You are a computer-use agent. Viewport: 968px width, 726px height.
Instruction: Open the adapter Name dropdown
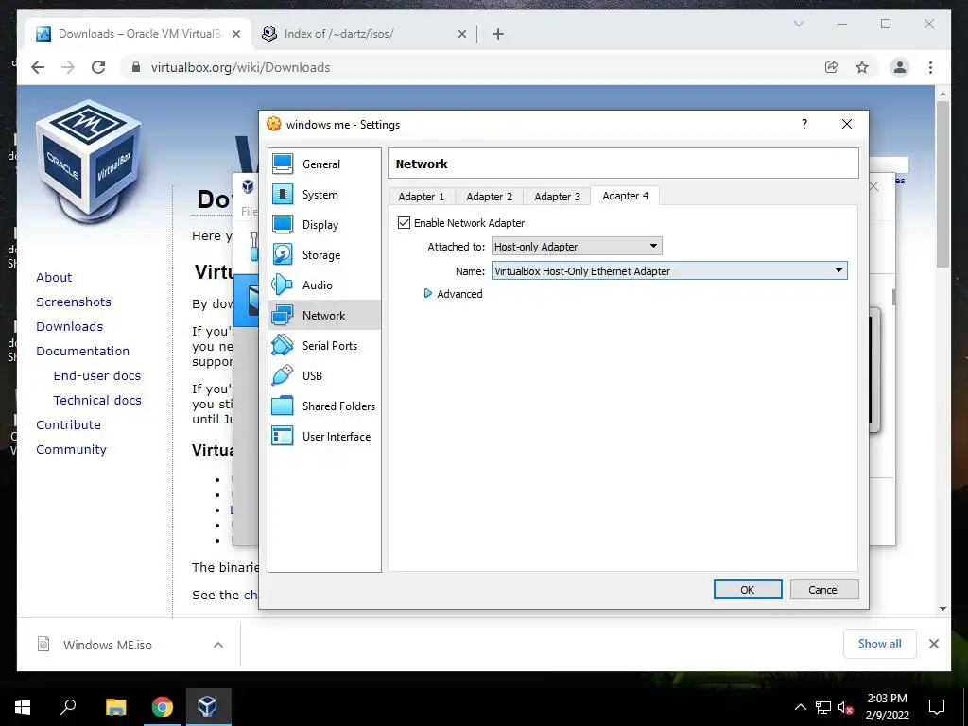[669, 270]
